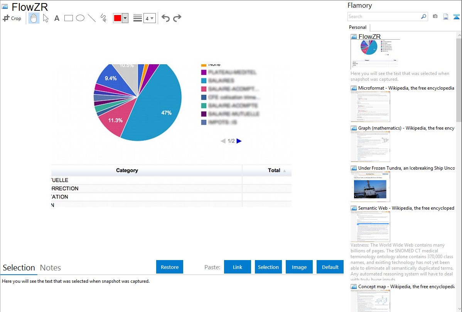Select the hand pan tool
The image size is (462, 312).
pyautogui.click(x=34, y=18)
